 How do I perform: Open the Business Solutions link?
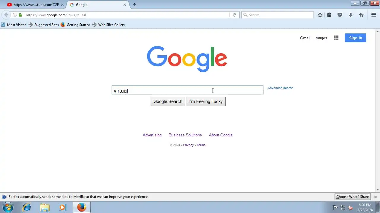[x=185, y=135]
